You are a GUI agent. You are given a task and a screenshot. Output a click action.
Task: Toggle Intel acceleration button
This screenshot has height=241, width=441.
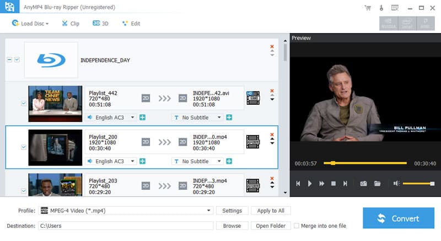(407, 23)
